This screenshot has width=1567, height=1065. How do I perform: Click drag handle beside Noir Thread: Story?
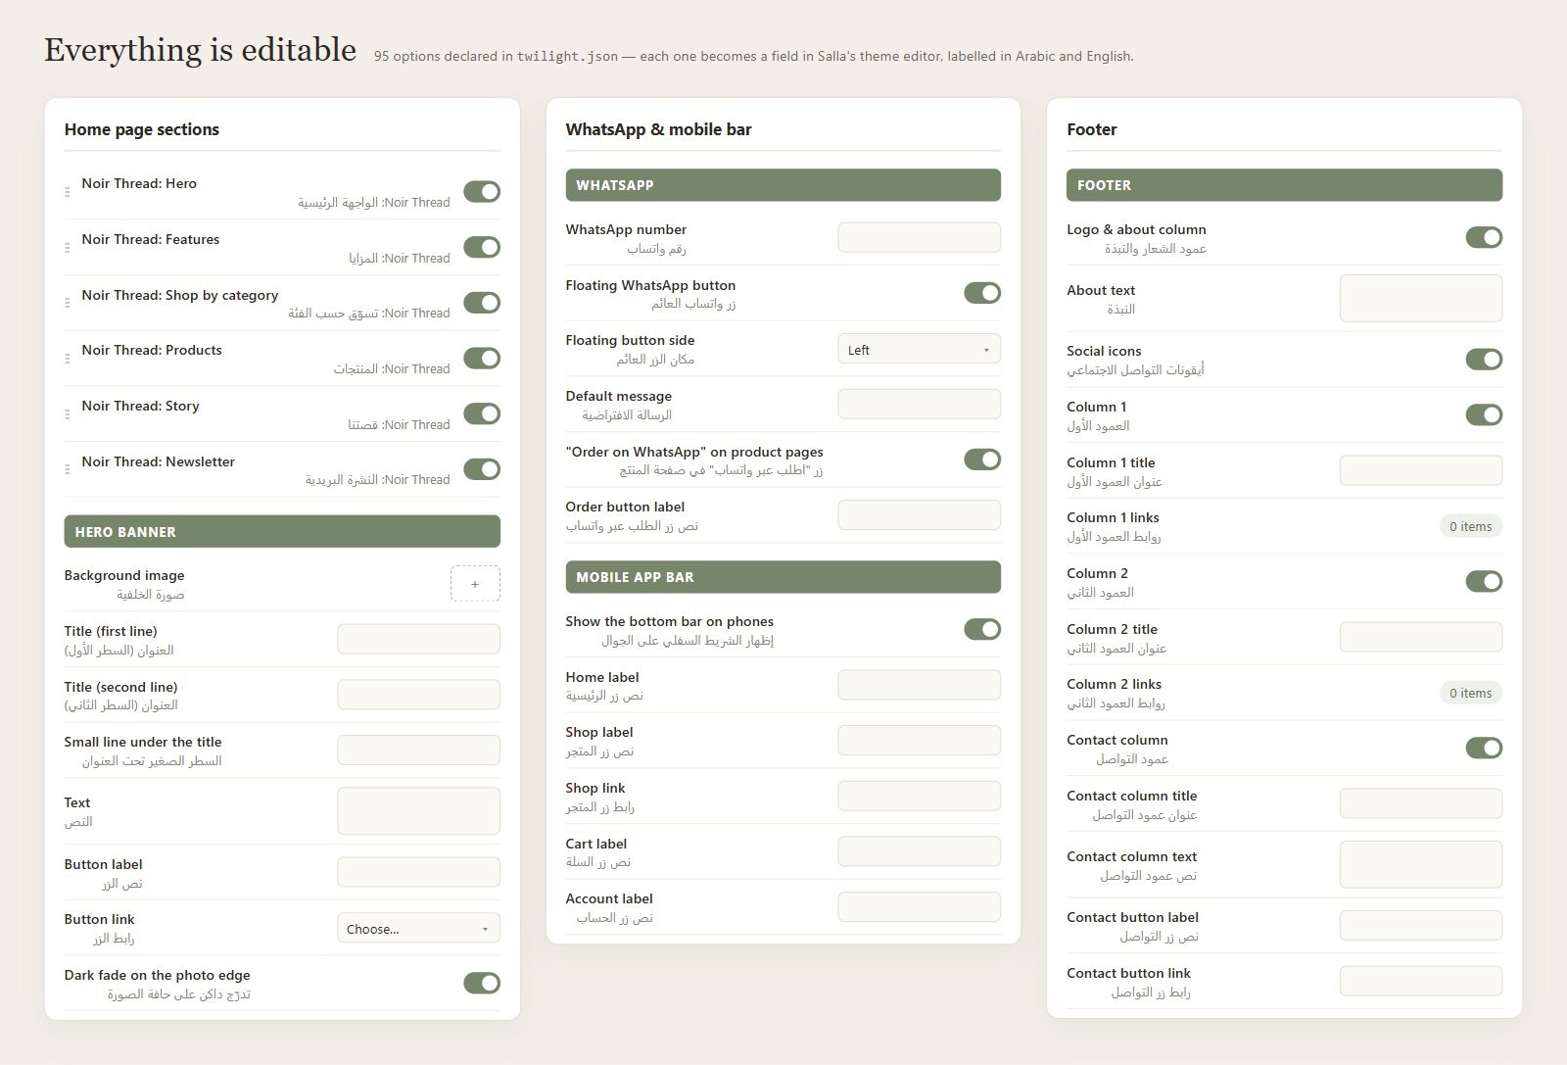tap(68, 414)
